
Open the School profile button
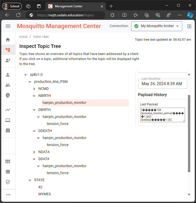pyautogui.click(x=12, y=6)
